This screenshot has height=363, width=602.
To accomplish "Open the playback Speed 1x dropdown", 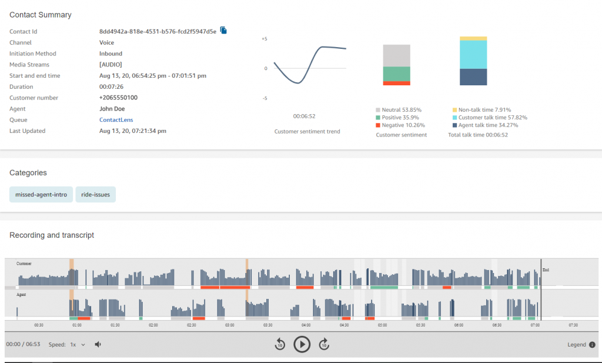I will click(78, 344).
